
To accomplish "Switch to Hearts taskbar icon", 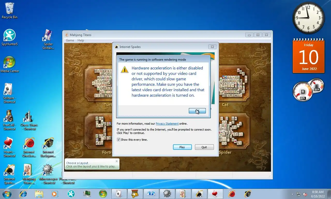I will coord(215,194).
